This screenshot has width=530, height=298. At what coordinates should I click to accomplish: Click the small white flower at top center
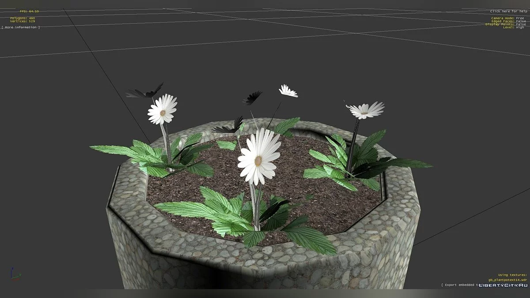point(288,91)
